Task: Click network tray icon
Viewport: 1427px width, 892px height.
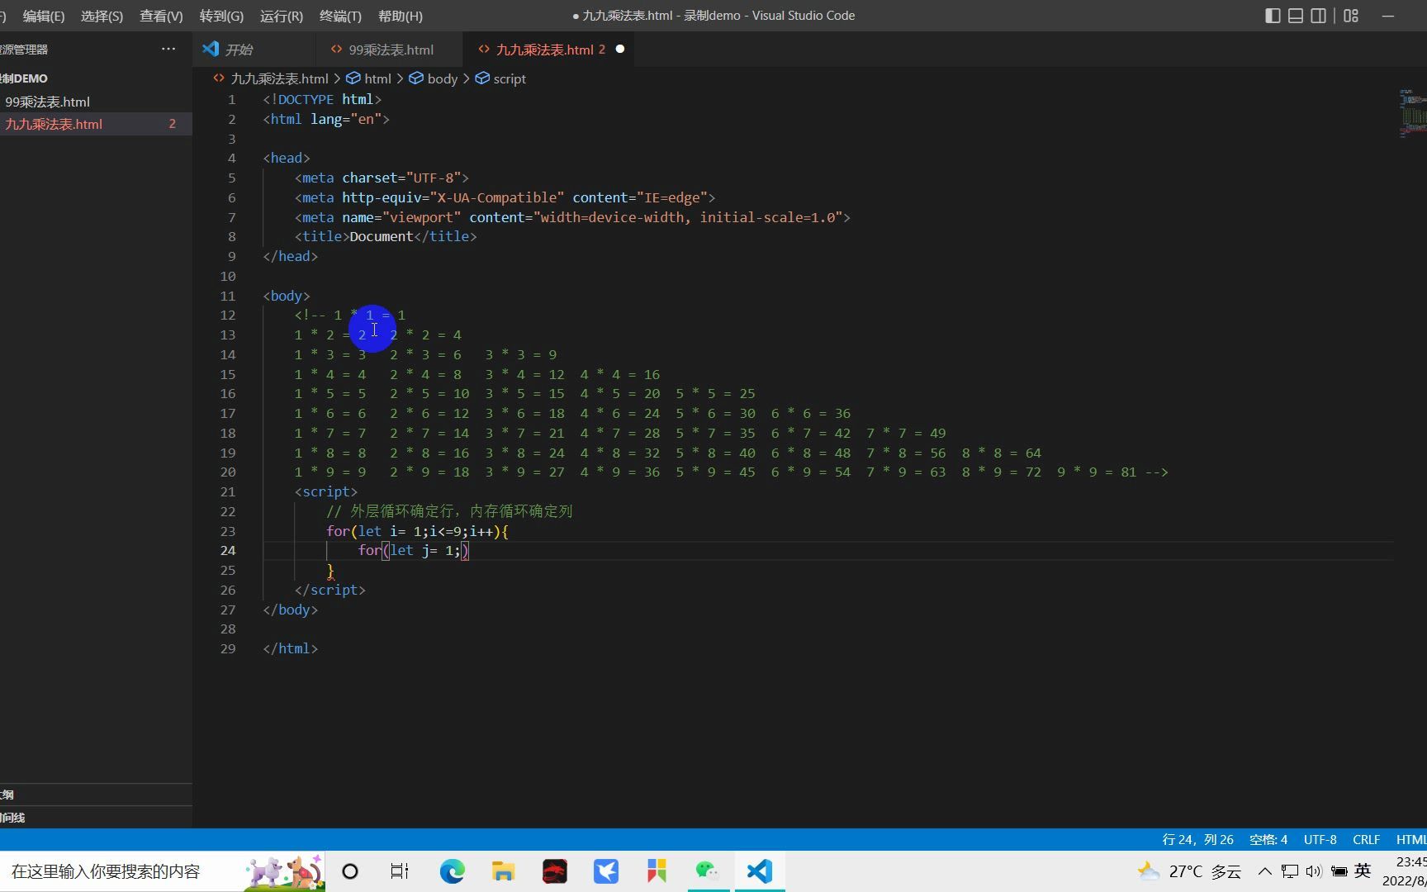Action: pyautogui.click(x=1289, y=871)
